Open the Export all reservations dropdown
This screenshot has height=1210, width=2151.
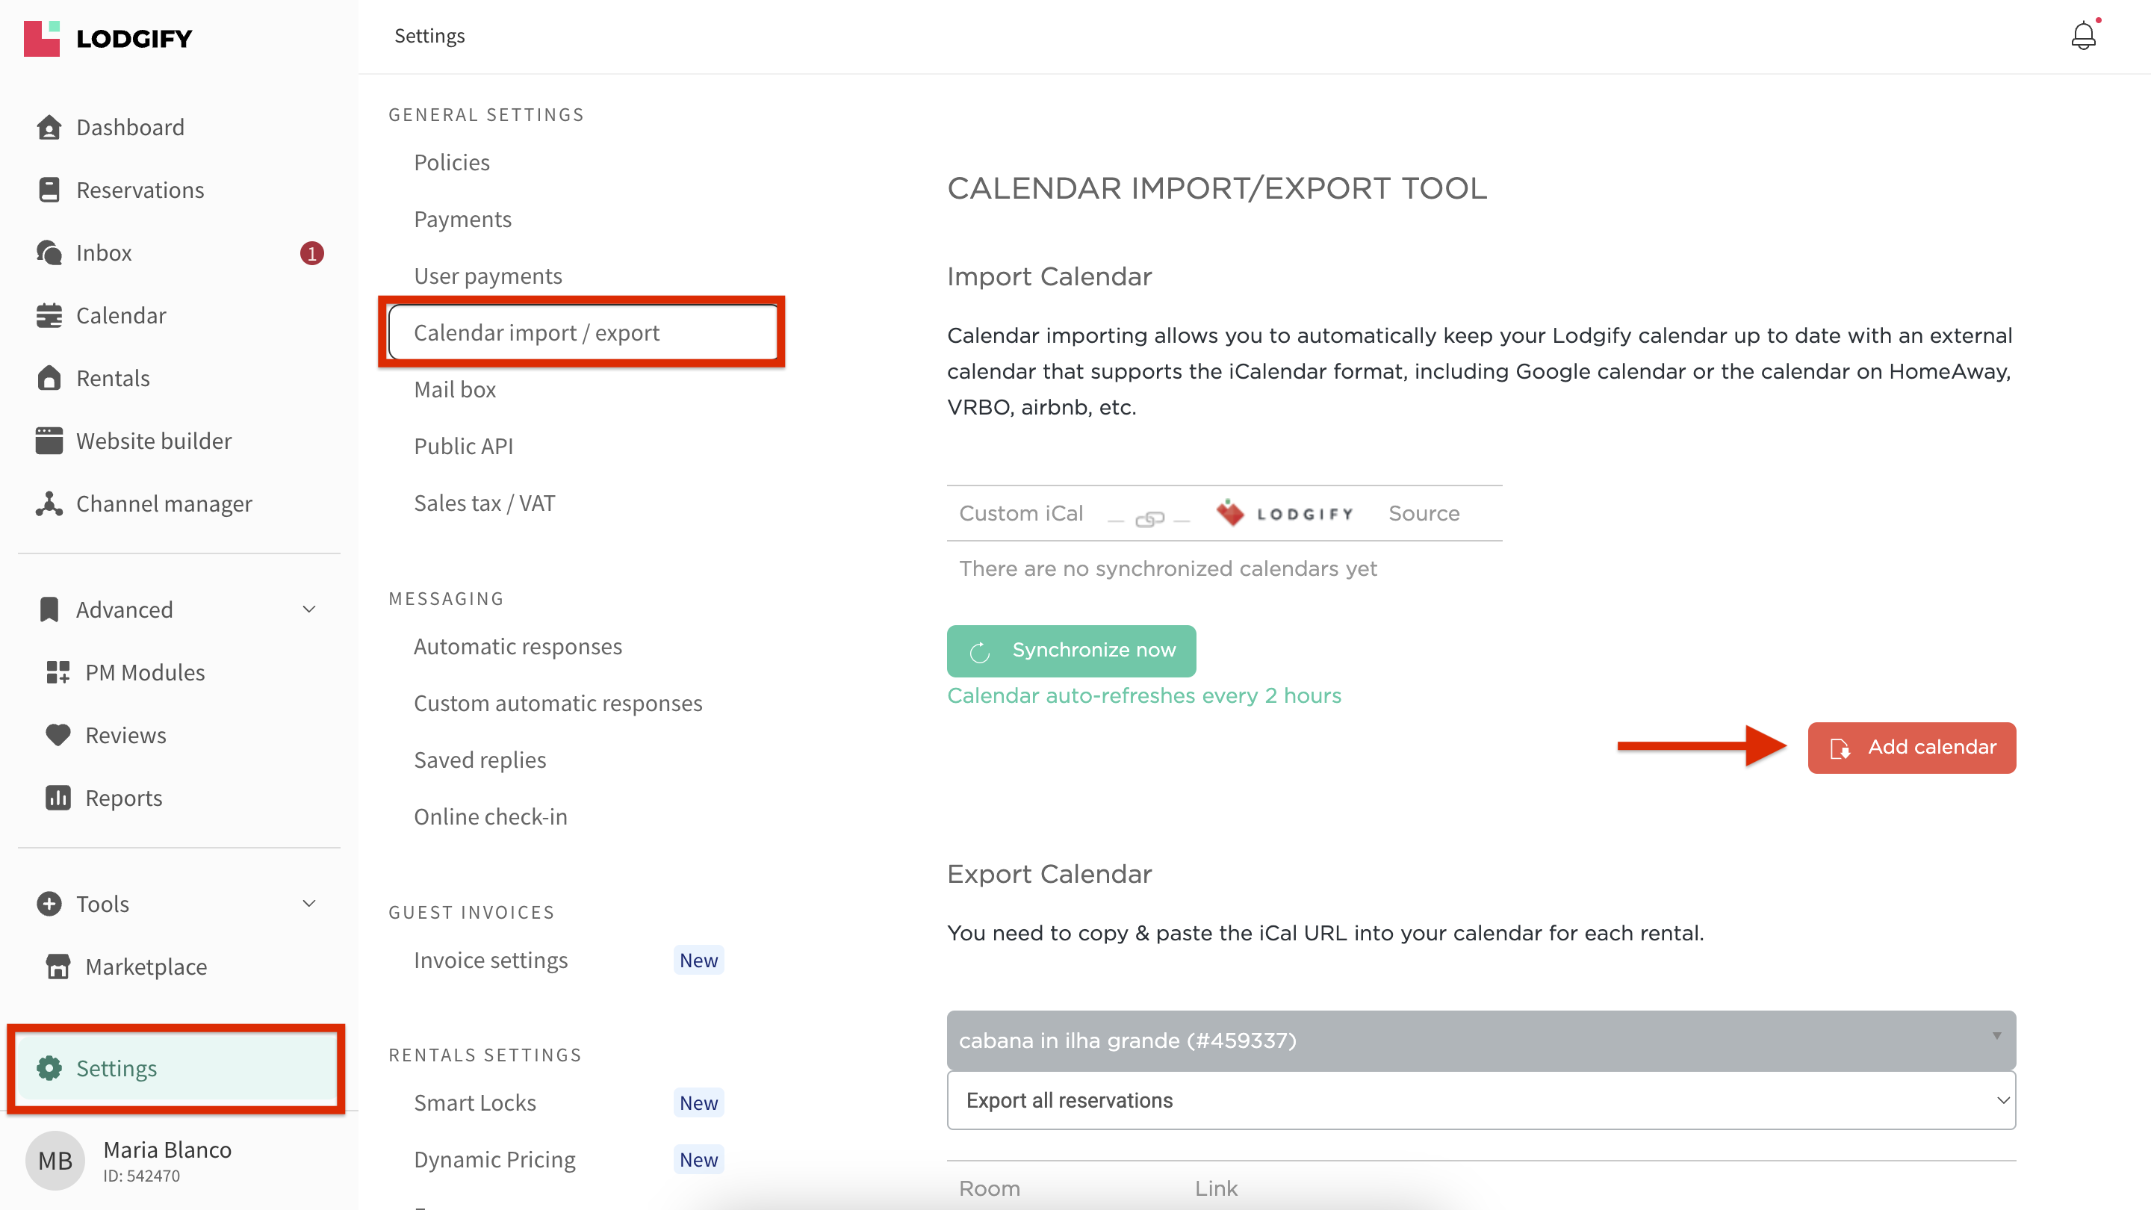pos(1480,1101)
